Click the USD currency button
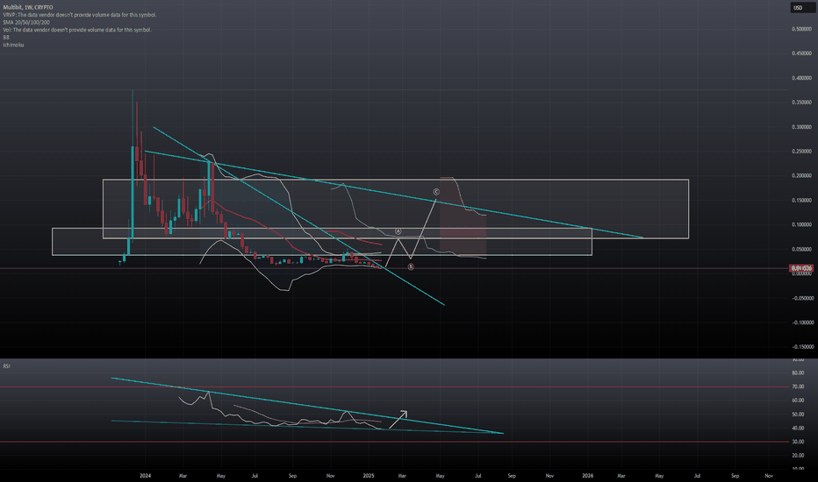The height and width of the screenshot is (482, 818). click(x=802, y=7)
